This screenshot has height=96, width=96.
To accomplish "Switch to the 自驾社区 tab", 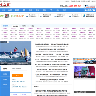I will 6,26.
